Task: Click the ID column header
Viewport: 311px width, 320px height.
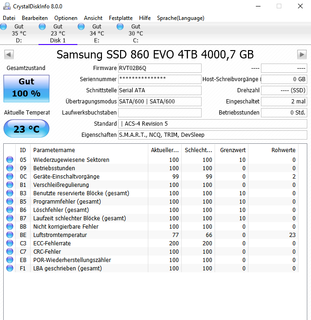Action: pos(23,150)
